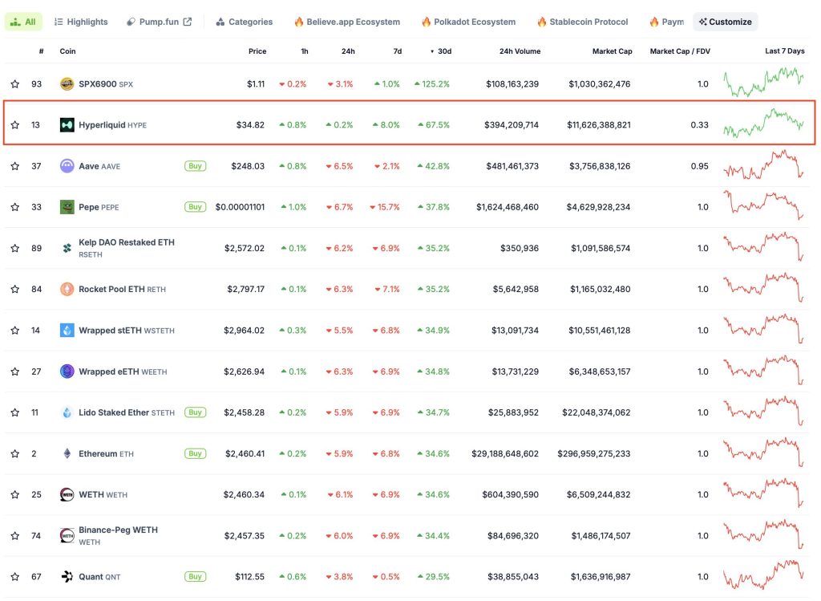The width and height of the screenshot is (821, 601).
Task: Sort by the 1h column header
Action: point(305,51)
